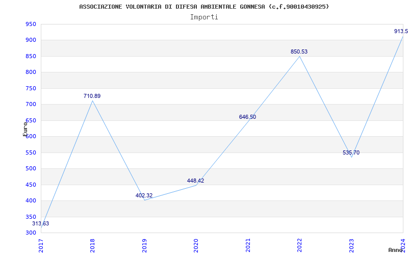Click the 535.70 data label

pos(351,152)
